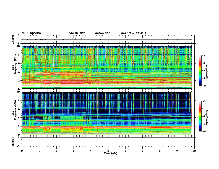Viewport: 219px width, 169px height.
Task: Click the ch.2 spectrogram panel
Action: [x=107, y=113]
